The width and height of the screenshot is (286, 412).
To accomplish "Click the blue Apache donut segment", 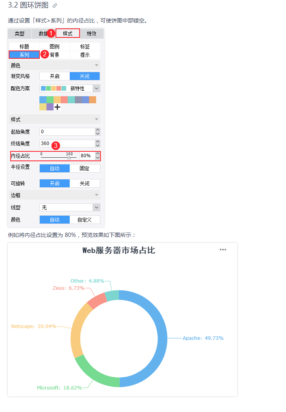I will point(162,338).
